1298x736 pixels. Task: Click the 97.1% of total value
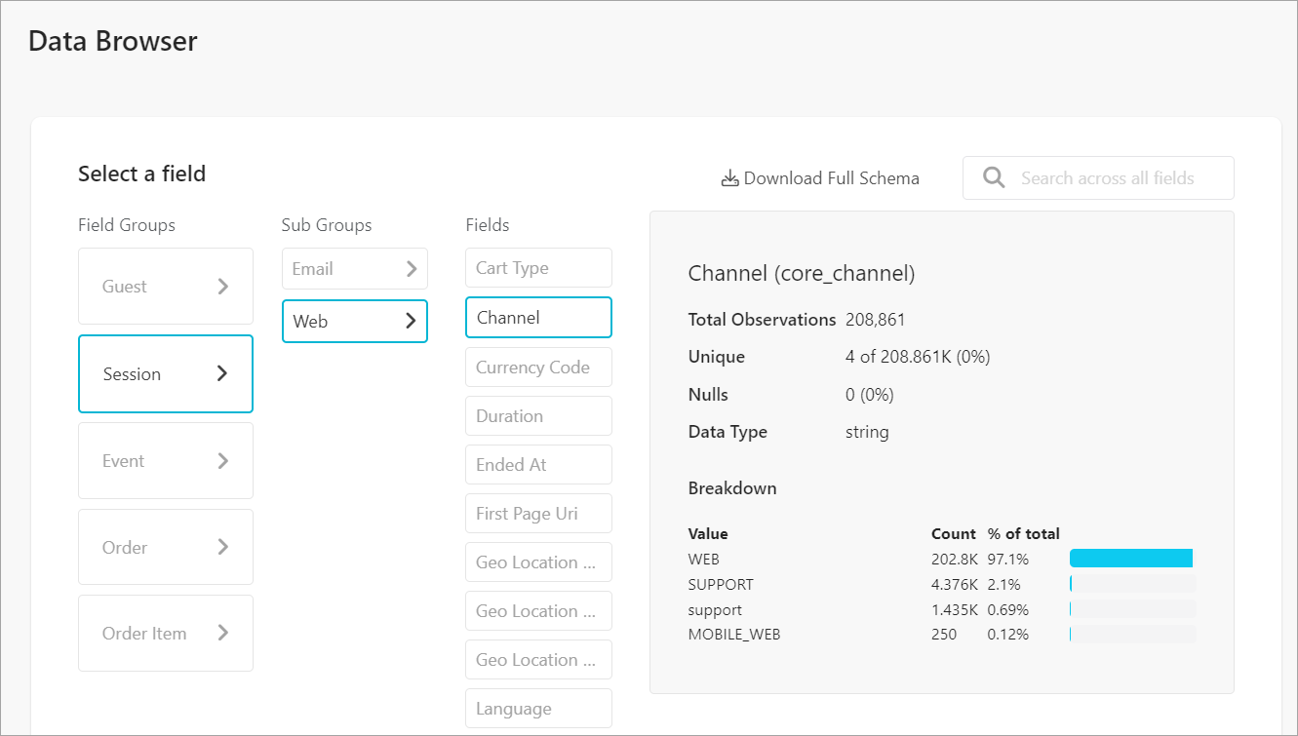click(x=1008, y=560)
